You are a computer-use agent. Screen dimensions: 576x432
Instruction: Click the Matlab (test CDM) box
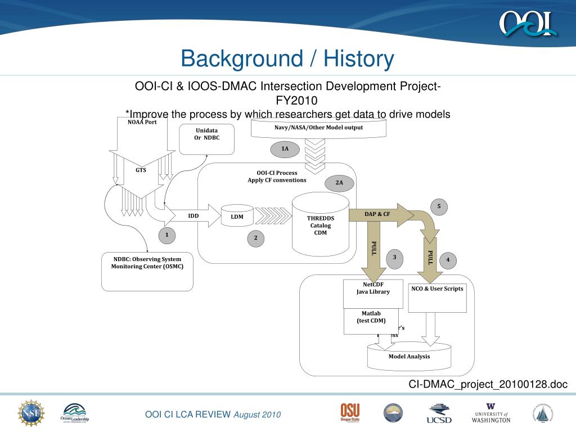click(371, 321)
